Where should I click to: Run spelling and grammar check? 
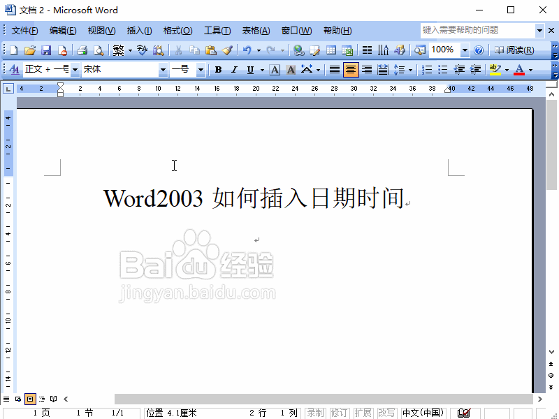141,50
